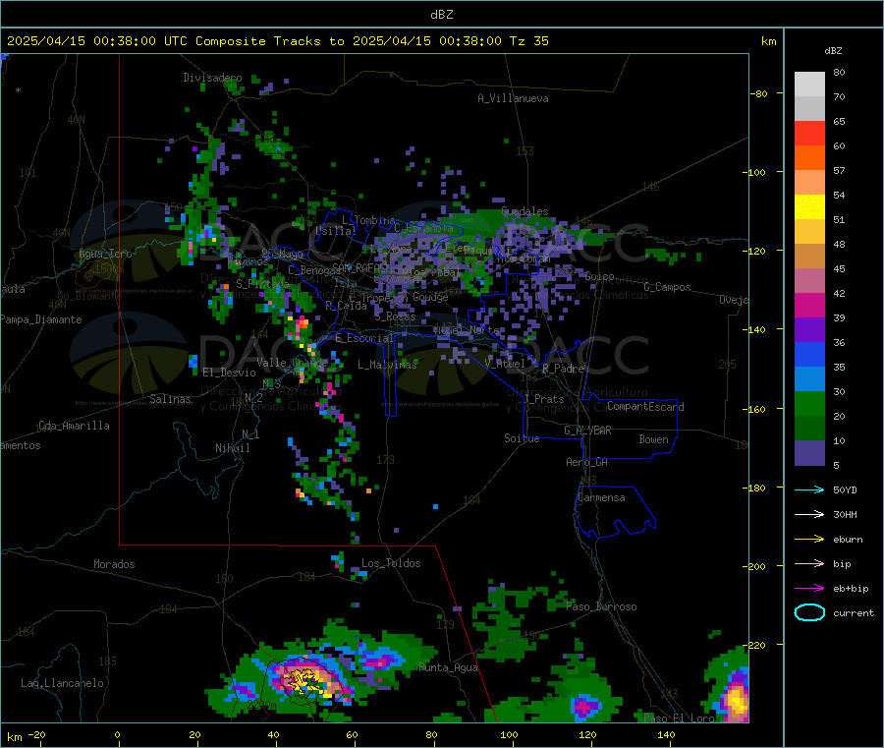Click the pink bip arrow in legend
This screenshot has width=884, height=748.
809,563
